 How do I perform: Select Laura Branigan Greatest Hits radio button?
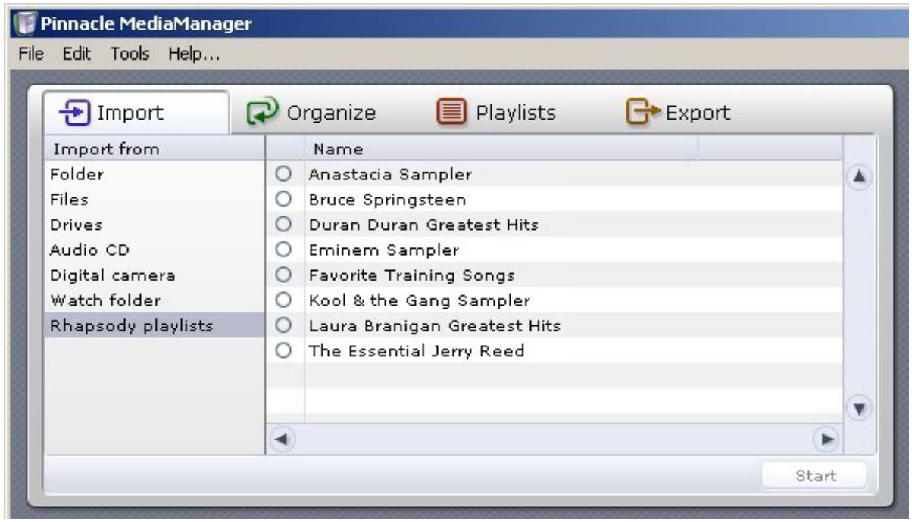pyautogui.click(x=284, y=325)
